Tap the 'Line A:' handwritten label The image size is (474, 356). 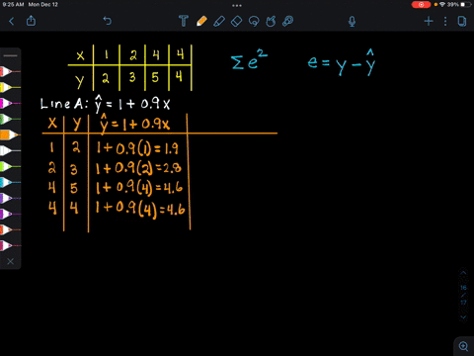click(64, 104)
